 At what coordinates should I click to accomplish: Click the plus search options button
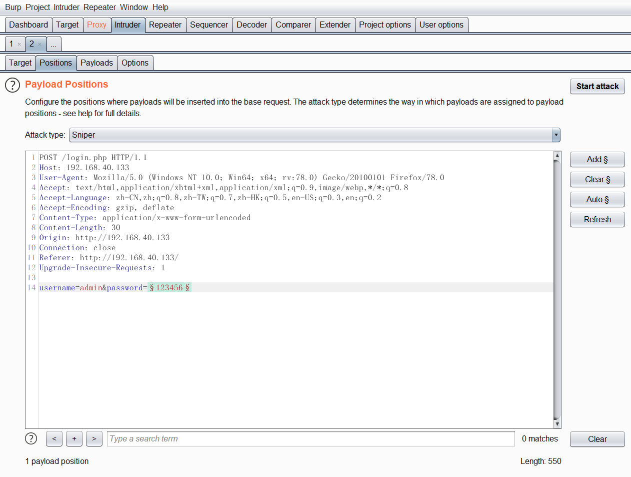tap(74, 438)
